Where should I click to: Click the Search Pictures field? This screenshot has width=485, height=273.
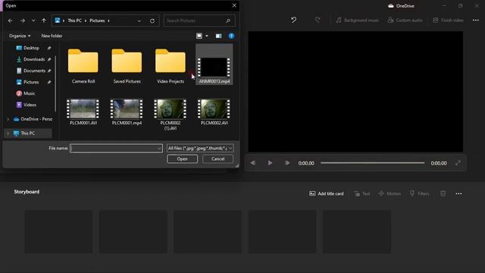click(x=199, y=20)
